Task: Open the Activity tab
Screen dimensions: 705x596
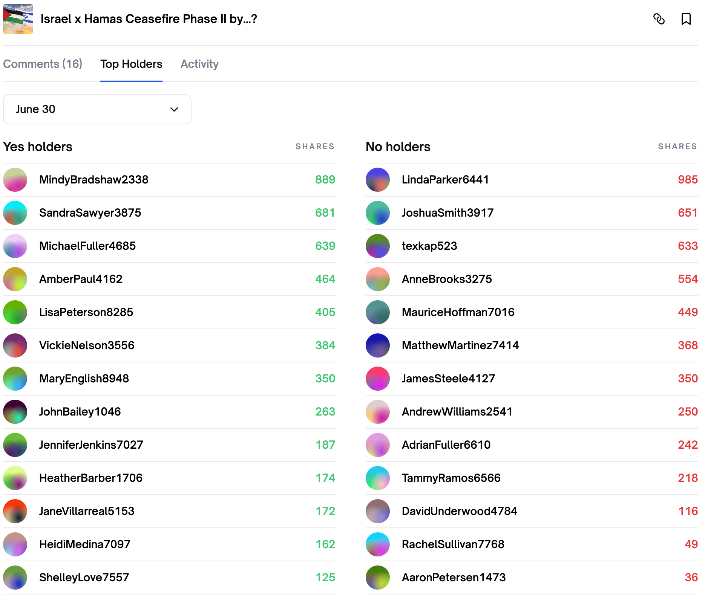Action: [199, 64]
